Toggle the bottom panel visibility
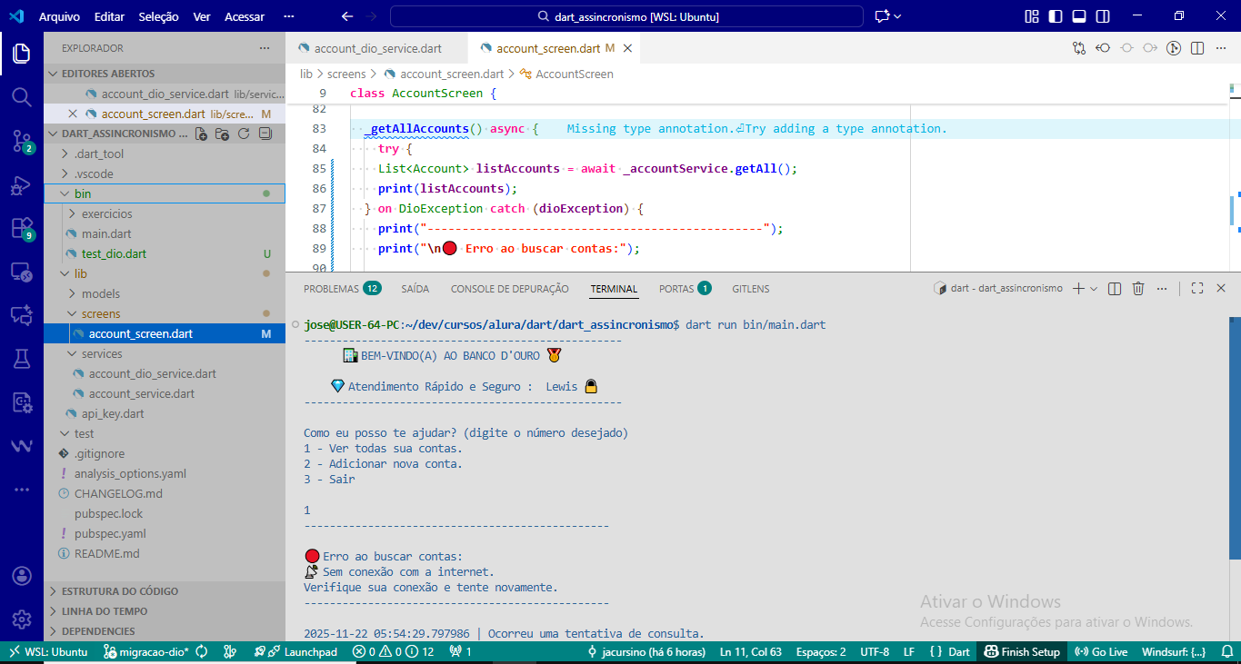Image resolution: width=1241 pixels, height=664 pixels. point(1078,16)
